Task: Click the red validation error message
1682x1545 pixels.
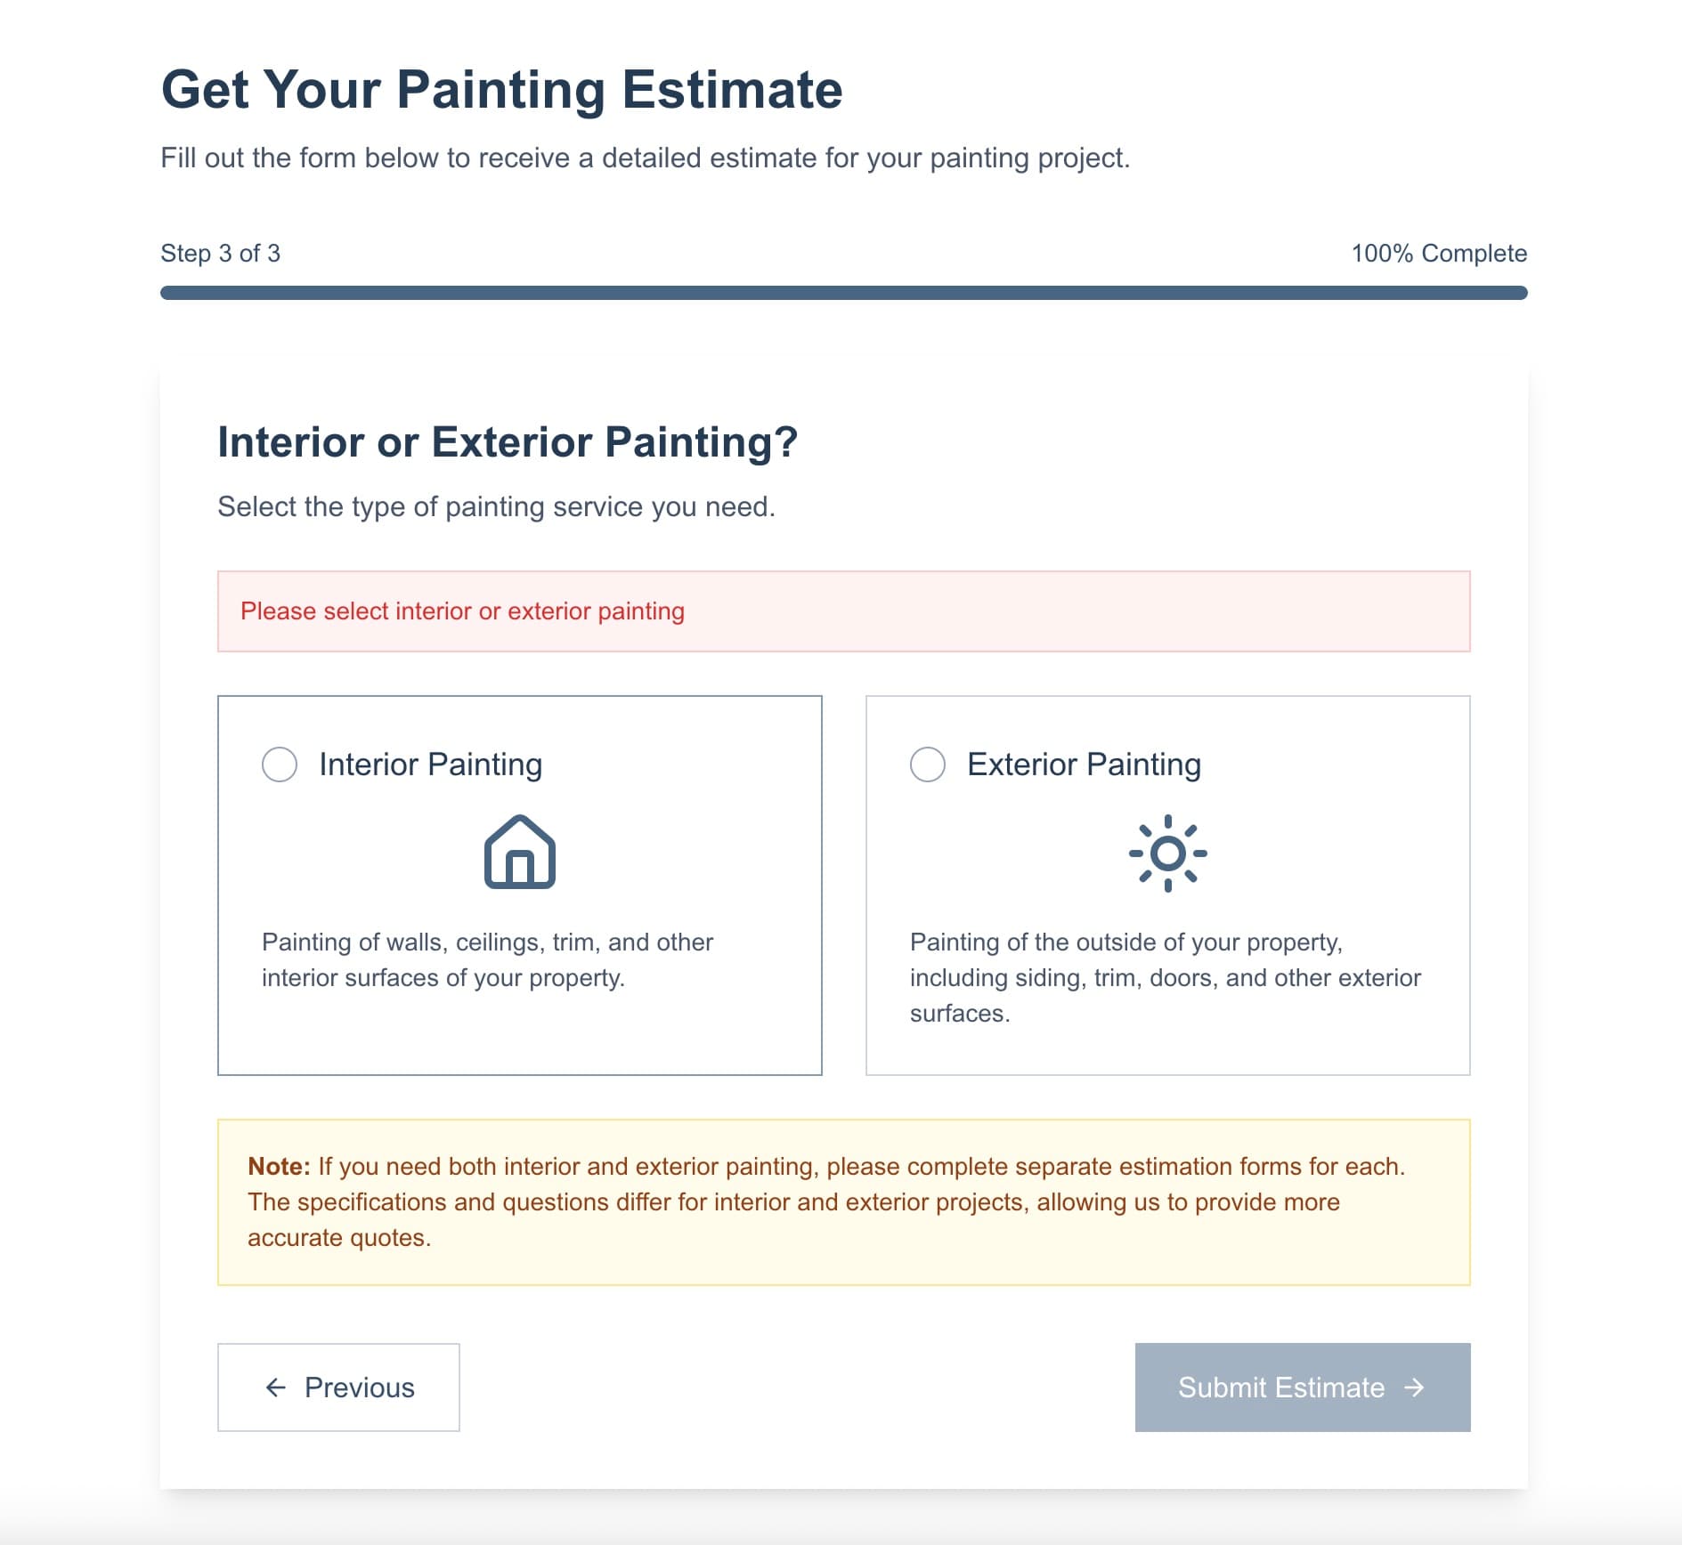Action: click(464, 611)
